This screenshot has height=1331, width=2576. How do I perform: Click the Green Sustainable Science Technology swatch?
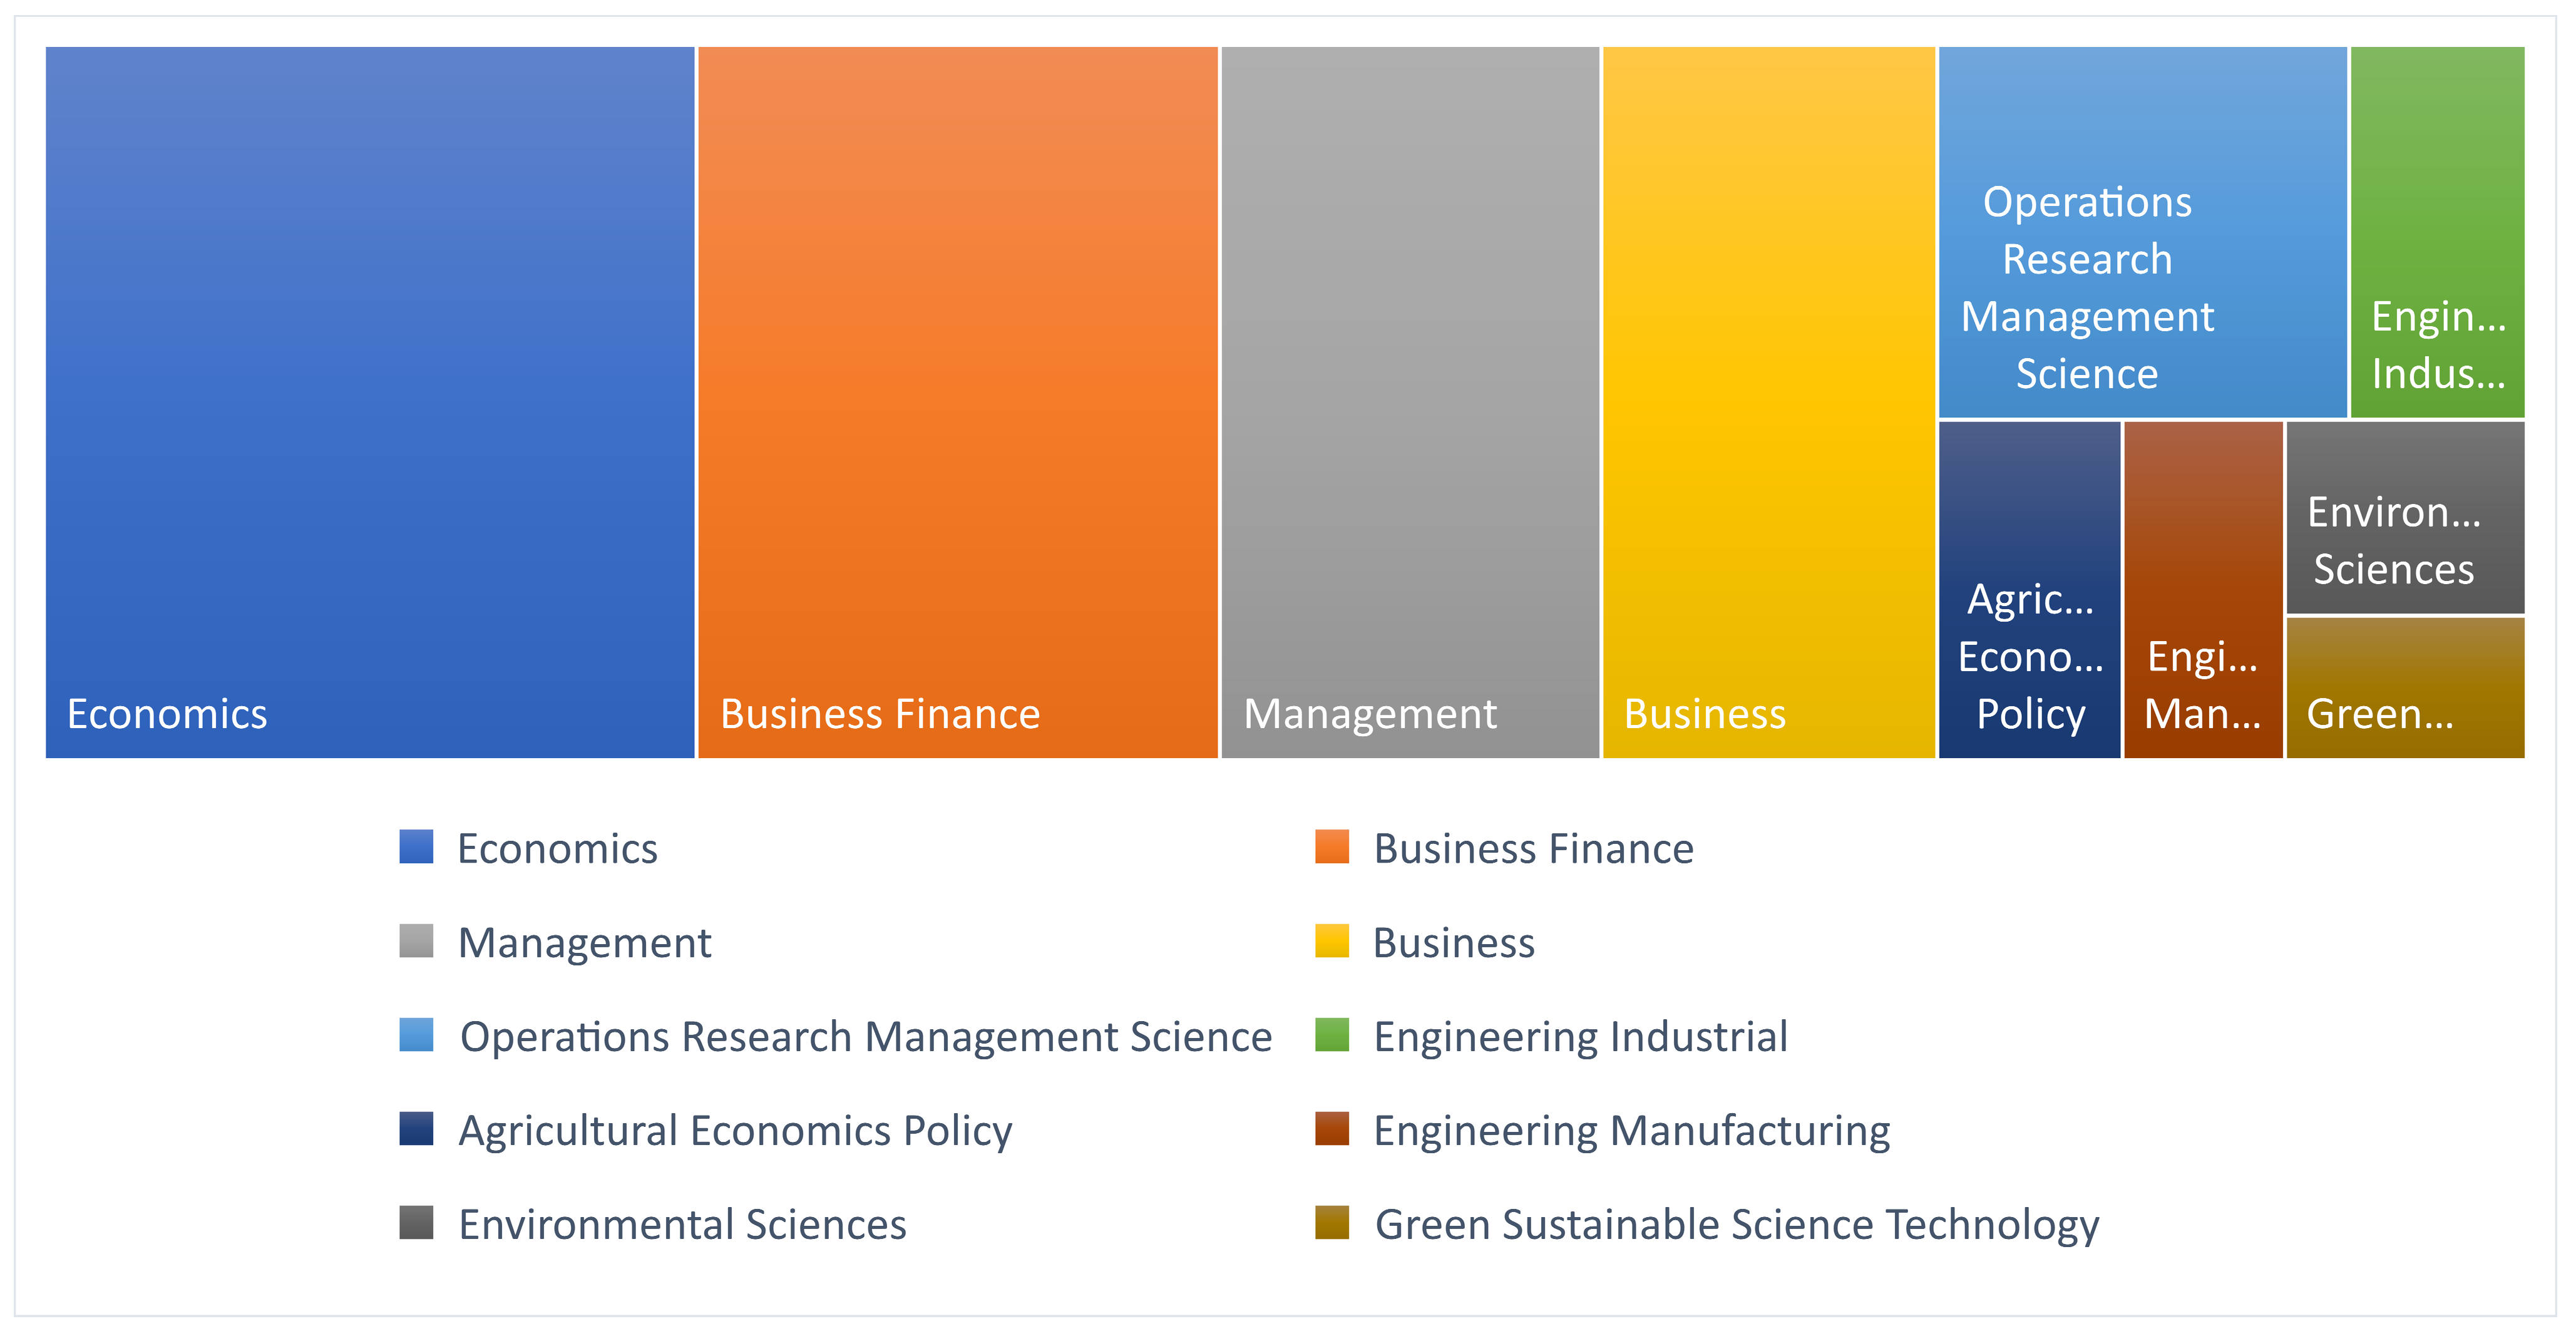point(1331,1222)
